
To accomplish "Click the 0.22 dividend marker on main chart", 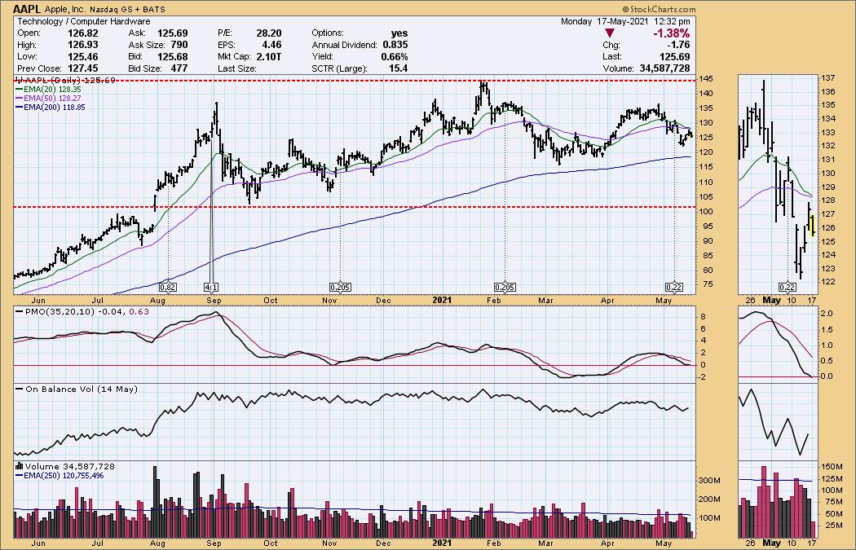I will pyautogui.click(x=675, y=287).
